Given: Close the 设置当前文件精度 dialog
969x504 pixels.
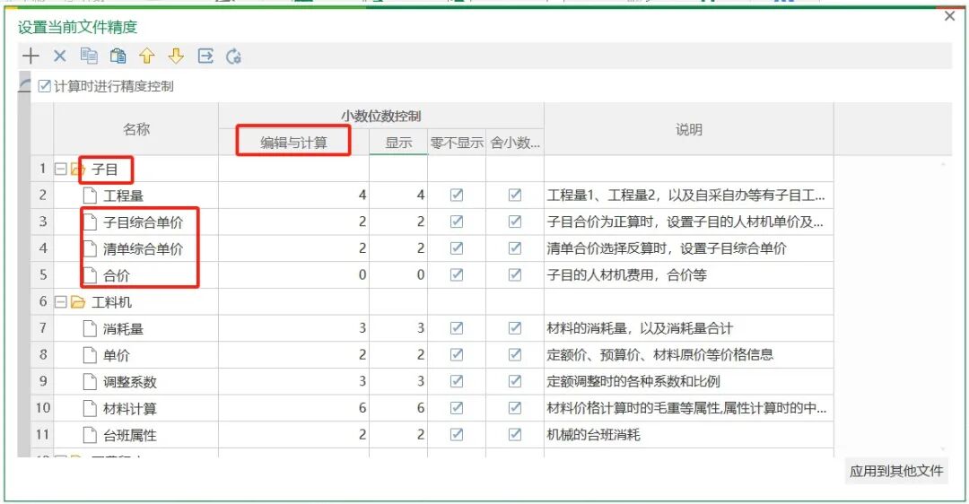Looking at the screenshot, I should [950, 17].
